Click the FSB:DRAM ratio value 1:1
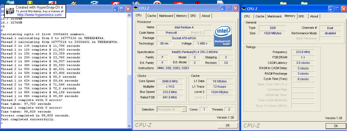Image resolution: width=347 pixels, height=131 pixels. coord(303,57)
